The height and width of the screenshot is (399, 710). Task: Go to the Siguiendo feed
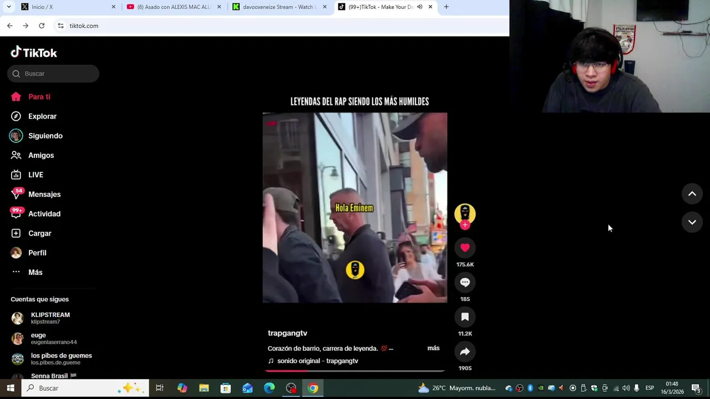(x=37, y=136)
